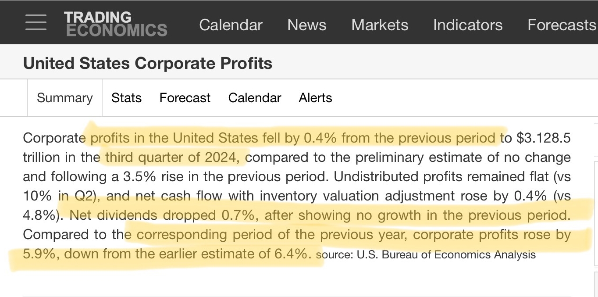Click the United States Corporate Profits heading

click(147, 64)
